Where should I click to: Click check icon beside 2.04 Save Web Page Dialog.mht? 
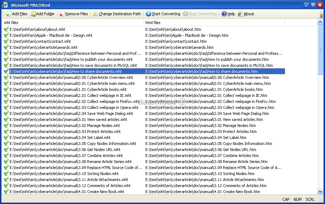(x=6, y=113)
